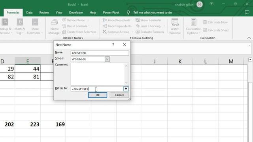Click Remove Arrows
This screenshot has height=142, width=253.
(116, 32)
